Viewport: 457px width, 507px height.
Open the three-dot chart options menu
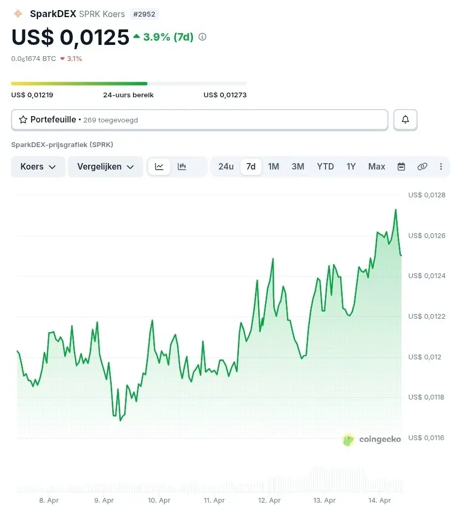click(441, 166)
